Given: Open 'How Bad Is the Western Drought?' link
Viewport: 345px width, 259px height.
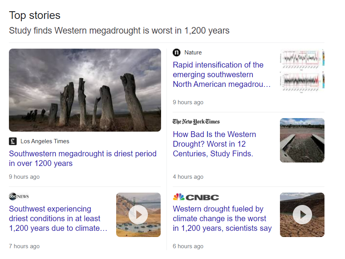Looking at the screenshot, I should point(214,144).
